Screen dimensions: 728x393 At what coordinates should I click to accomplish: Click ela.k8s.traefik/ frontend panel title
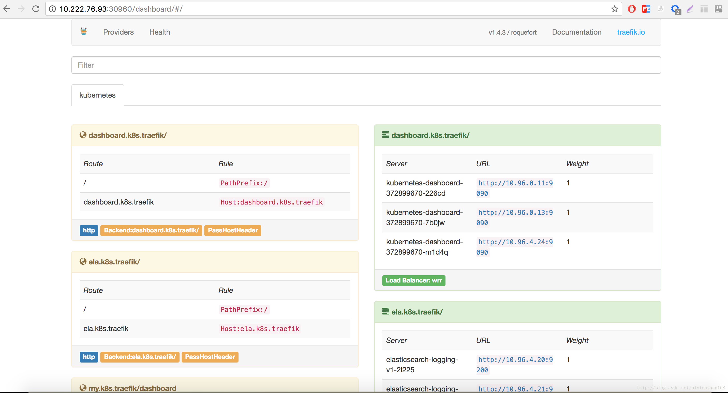click(x=114, y=262)
